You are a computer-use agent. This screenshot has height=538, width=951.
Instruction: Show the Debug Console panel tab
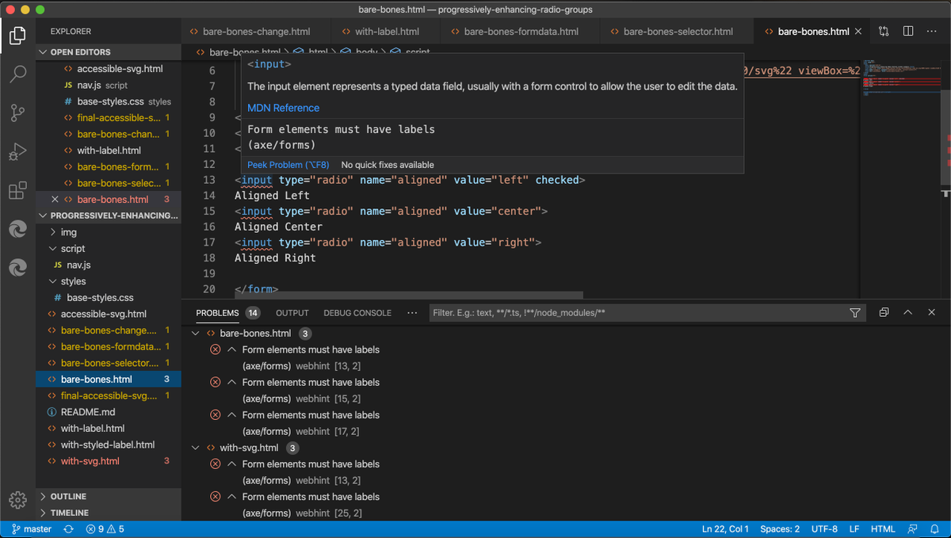357,313
